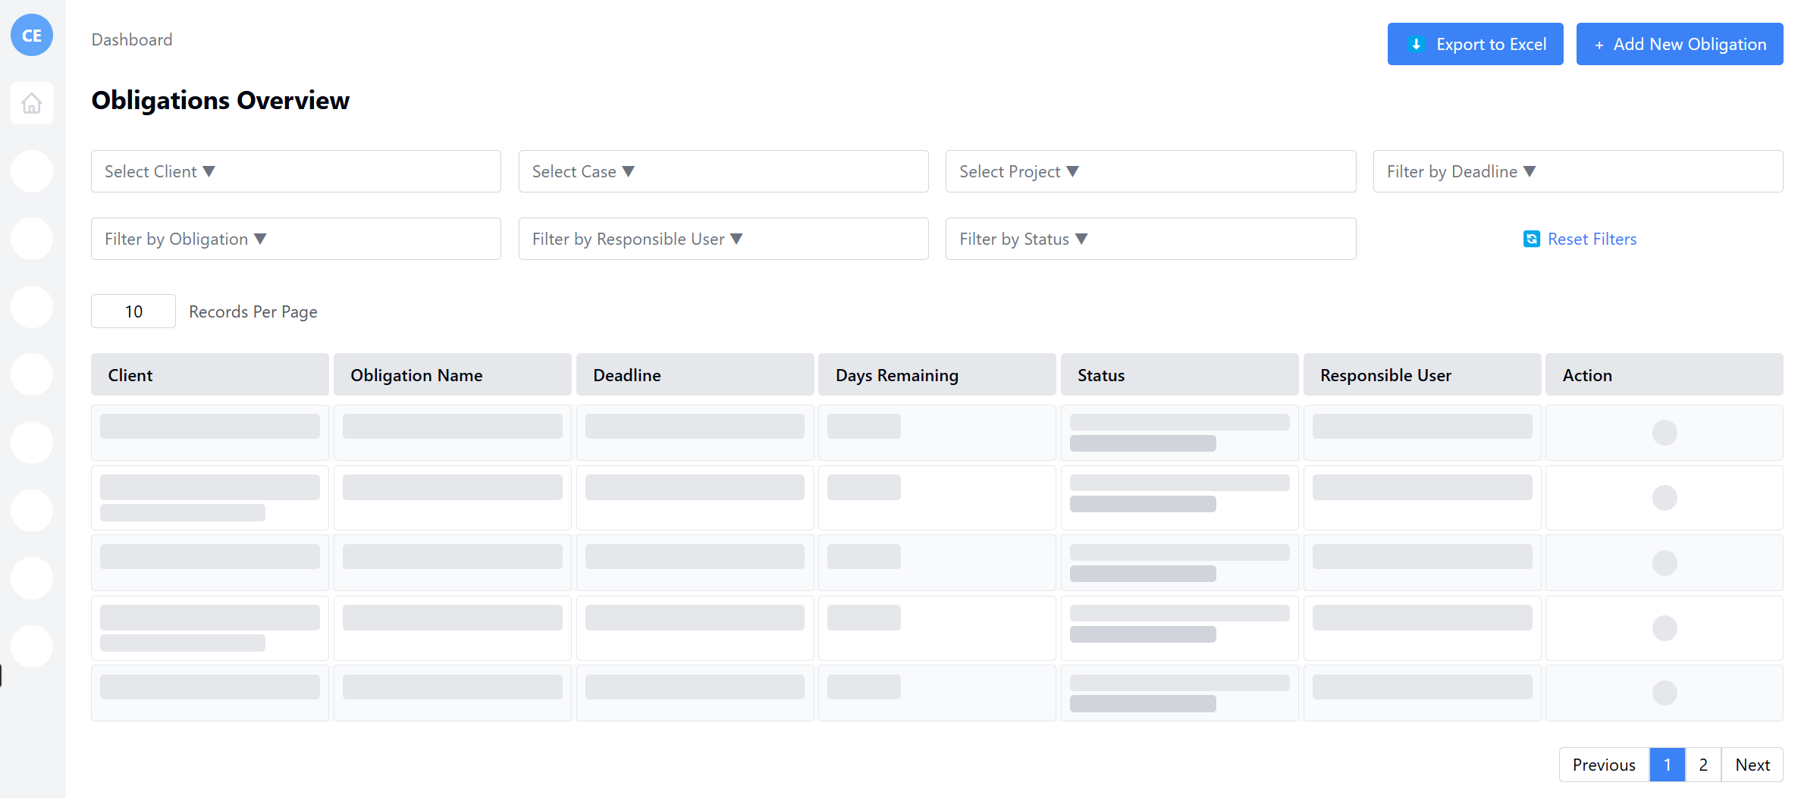This screenshot has height=798, width=1801.
Task: Click the Action column header
Action: click(1665, 374)
